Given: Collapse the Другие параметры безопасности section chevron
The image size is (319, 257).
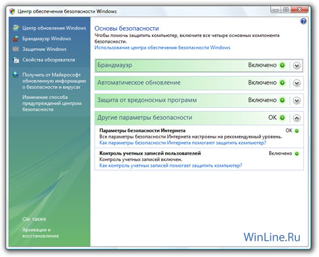Looking at the screenshot, I should pyautogui.click(x=297, y=118).
